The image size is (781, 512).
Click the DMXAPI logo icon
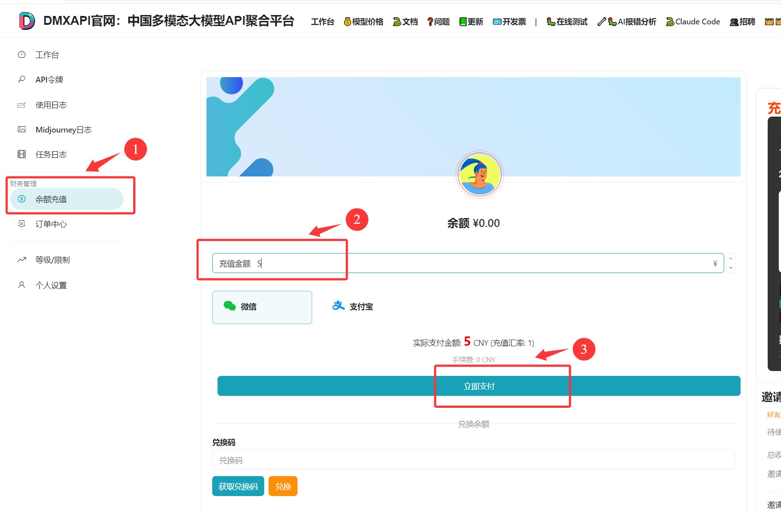[x=27, y=21]
